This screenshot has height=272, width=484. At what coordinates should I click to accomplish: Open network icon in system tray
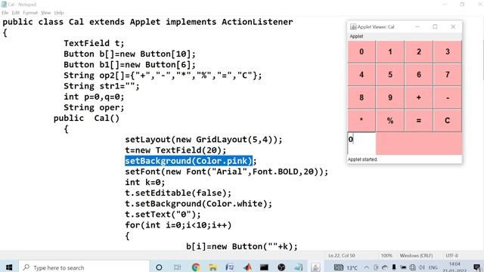412,267
